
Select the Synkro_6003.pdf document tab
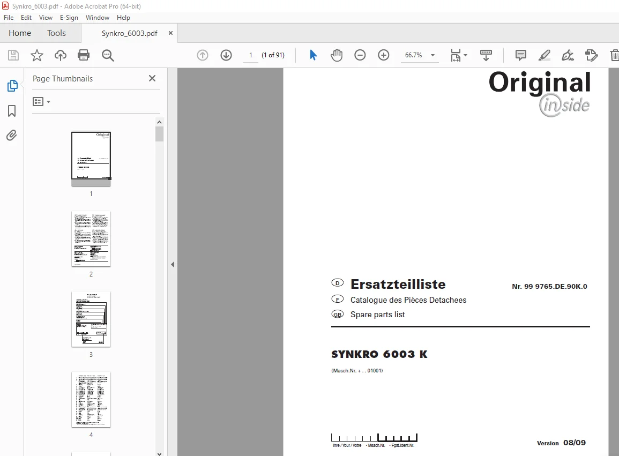point(130,34)
